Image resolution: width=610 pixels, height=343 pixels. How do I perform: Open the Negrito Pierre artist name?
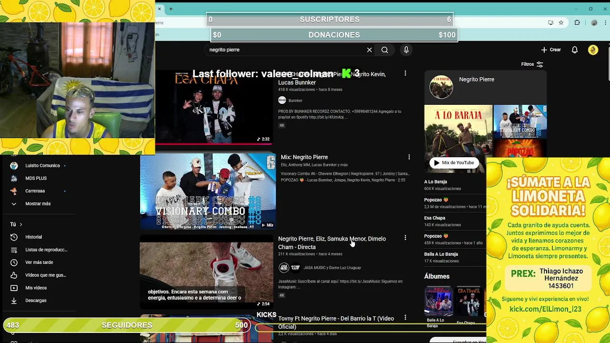477,80
